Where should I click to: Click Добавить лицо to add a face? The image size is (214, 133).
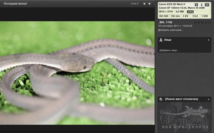(x=169, y=50)
